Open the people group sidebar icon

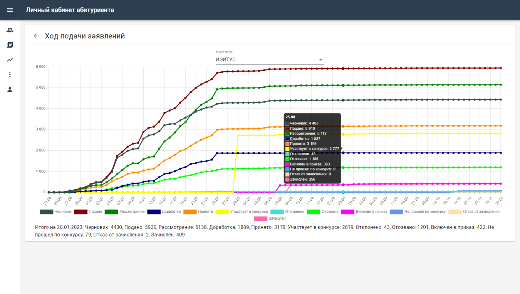(x=10, y=30)
